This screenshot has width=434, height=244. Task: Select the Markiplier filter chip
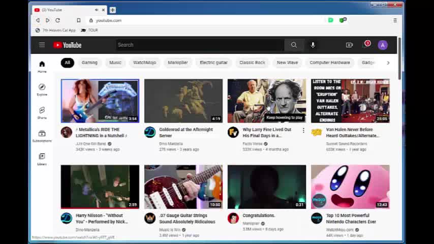[178, 63]
